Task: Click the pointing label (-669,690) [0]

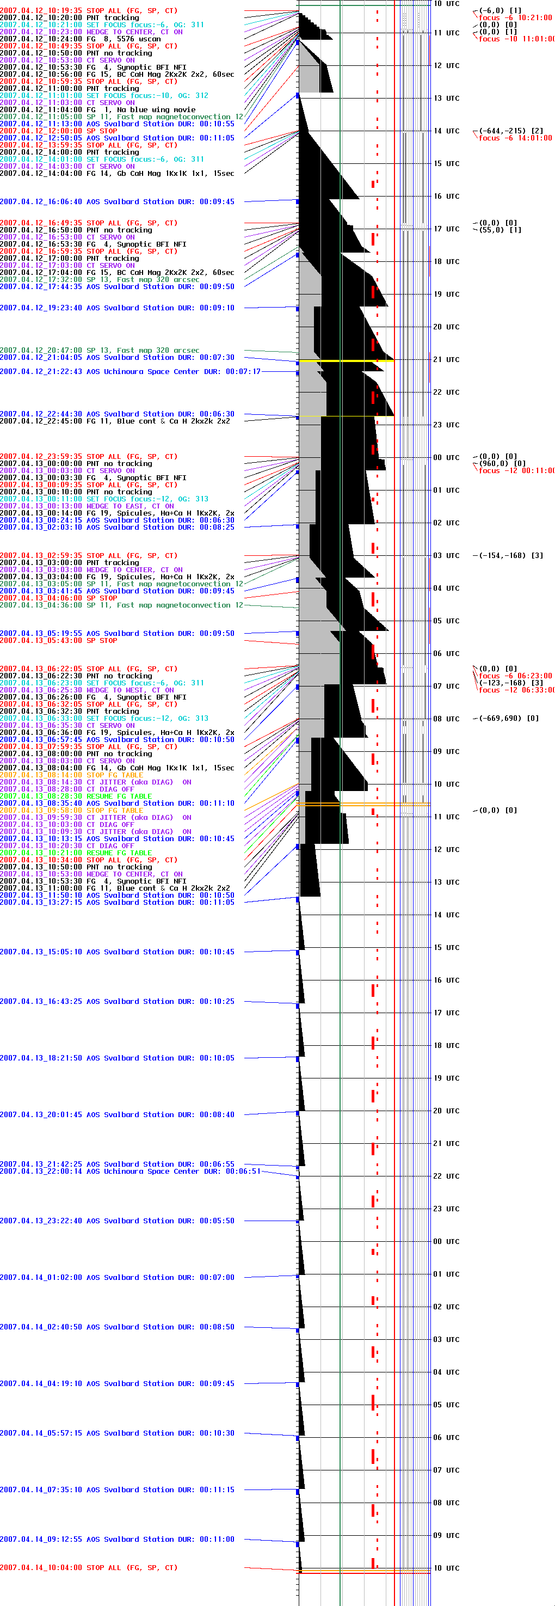Action: point(509,718)
